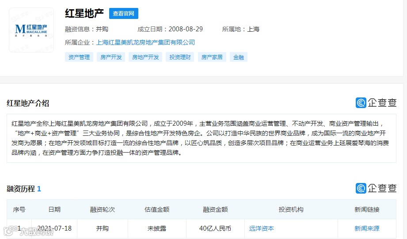Click the 序号 column header
This screenshot has height=239, width=407.
(19, 209)
